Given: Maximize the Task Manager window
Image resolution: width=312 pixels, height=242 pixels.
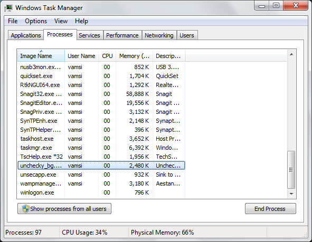Looking at the screenshot, I should (276, 5).
